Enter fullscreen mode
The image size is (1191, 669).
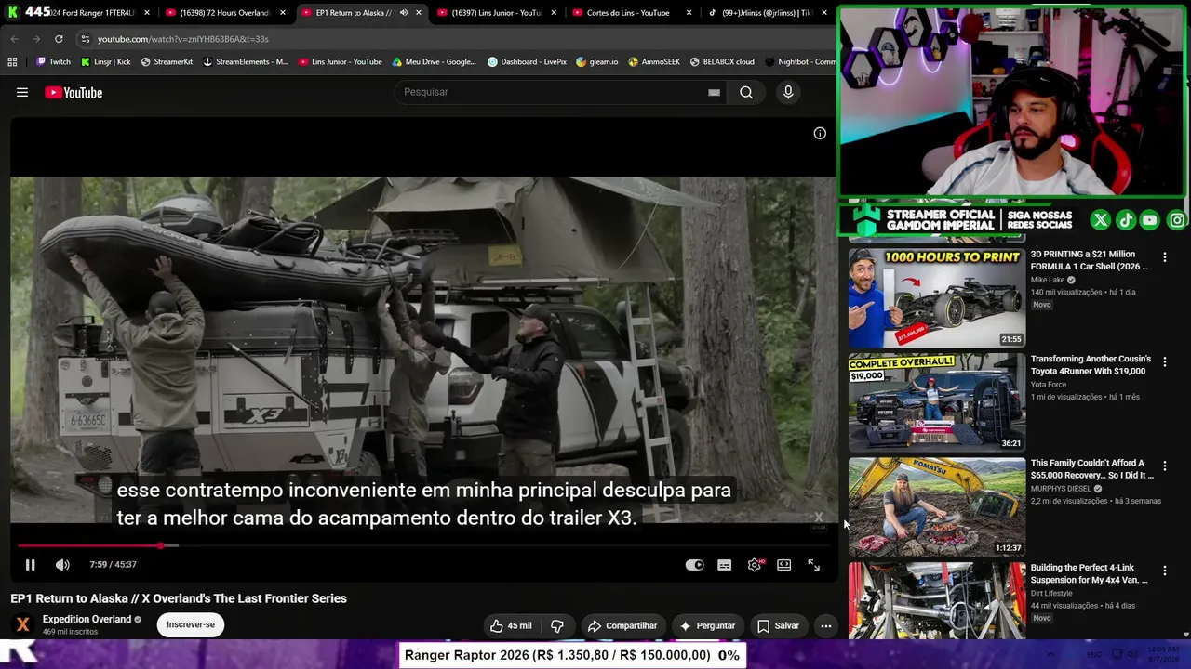tap(813, 565)
